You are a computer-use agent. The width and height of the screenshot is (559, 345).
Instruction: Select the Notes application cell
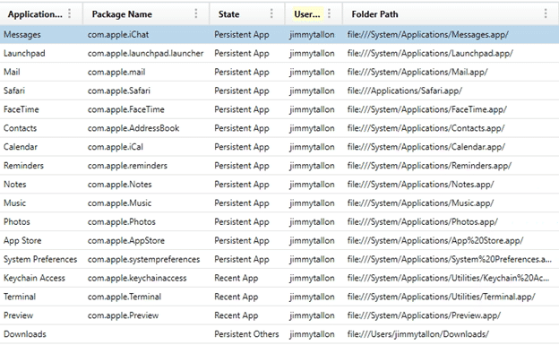[x=15, y=185]
